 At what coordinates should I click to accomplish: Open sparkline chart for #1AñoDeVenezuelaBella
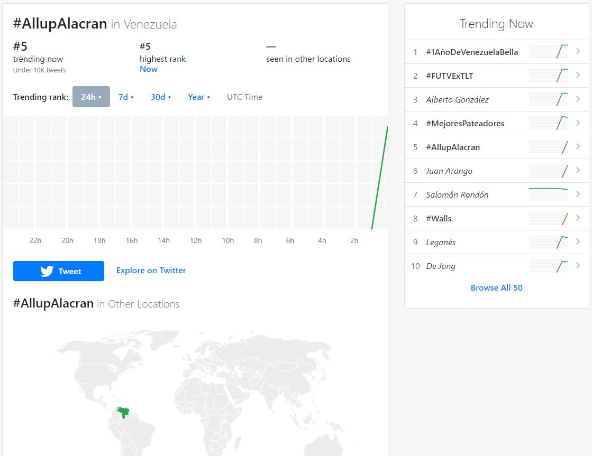pyautogui.click(x=548, y=52)
